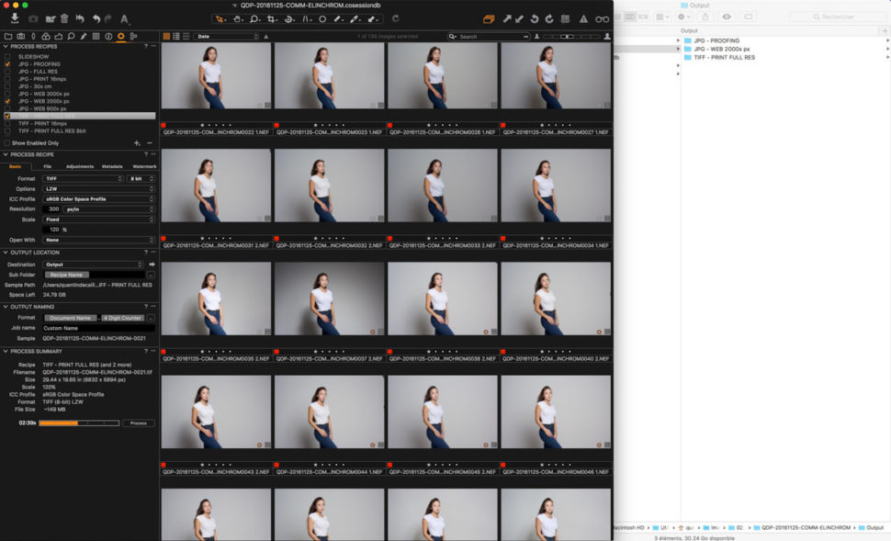Switch to the Adjustments tab in Process Recipe

click(80, 166)
